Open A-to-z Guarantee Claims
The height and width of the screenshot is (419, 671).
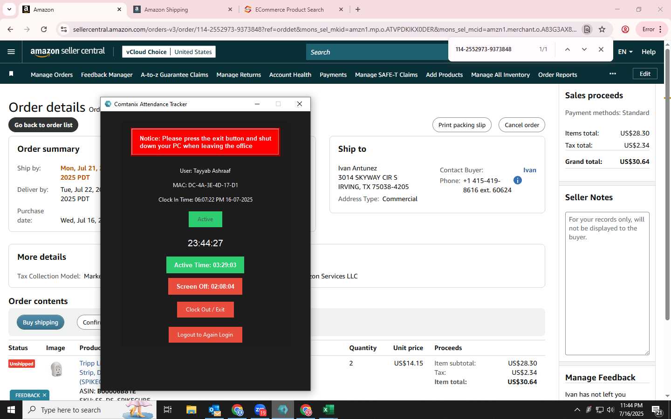(x=174, y=74)
